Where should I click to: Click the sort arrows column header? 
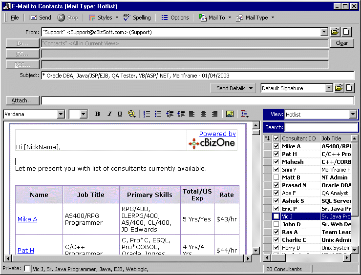coord(267,138)
